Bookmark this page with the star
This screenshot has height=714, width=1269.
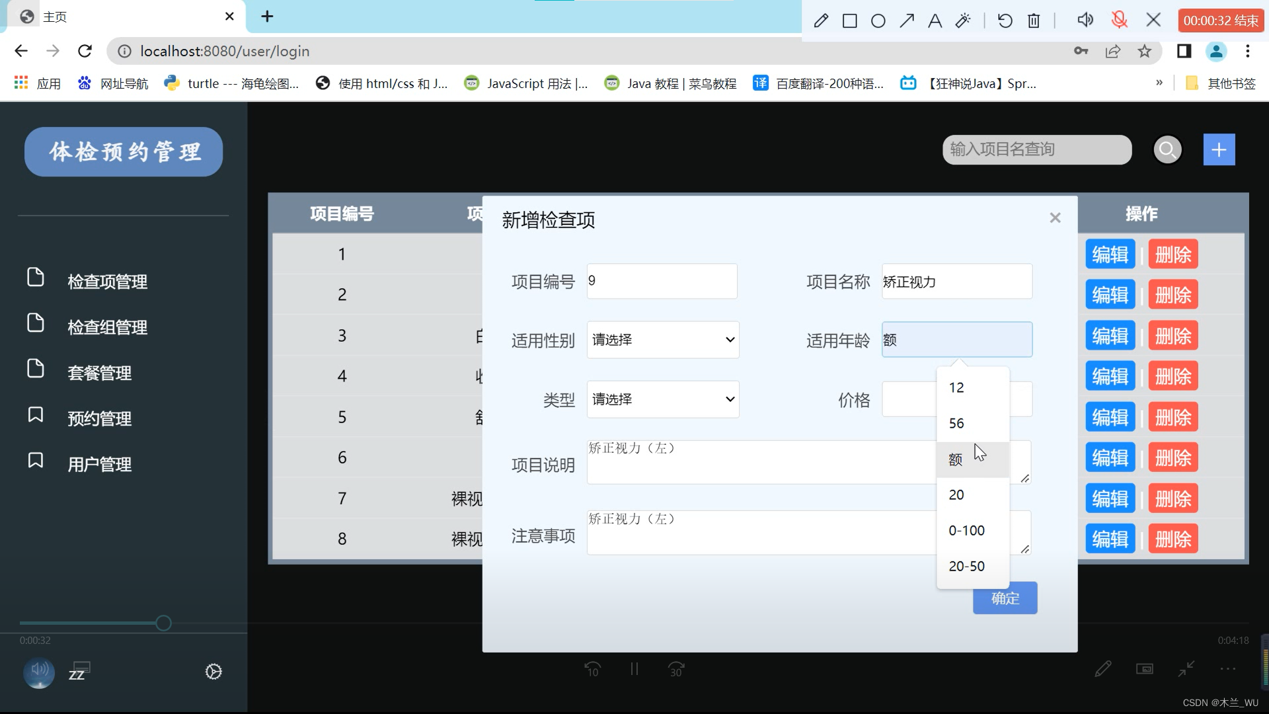tap(1145, 51)
